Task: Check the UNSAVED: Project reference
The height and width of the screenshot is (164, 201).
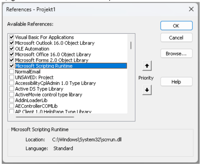Action: 12,77
